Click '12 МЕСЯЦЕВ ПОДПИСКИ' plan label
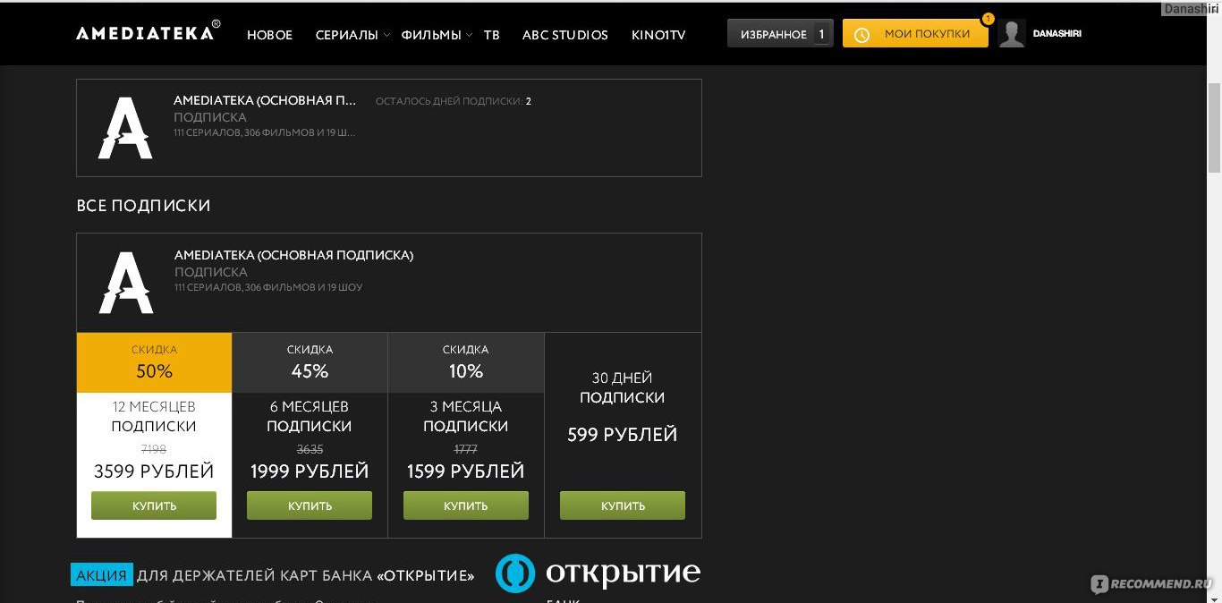This screenshot has height=603, width=1222. 154,416
